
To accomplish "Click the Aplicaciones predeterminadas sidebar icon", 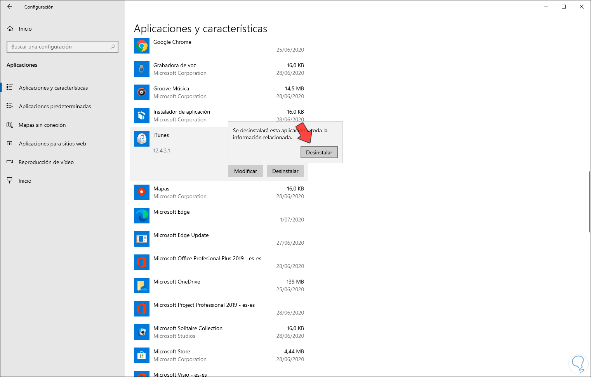I will (10, 106).
